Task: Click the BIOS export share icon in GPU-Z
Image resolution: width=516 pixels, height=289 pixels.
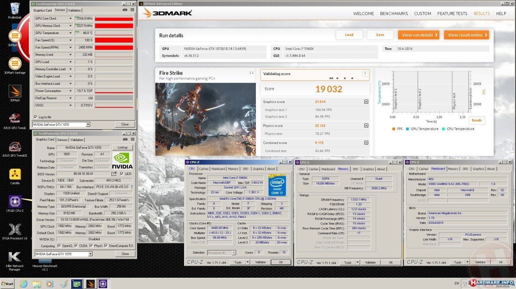Action: 115,174
